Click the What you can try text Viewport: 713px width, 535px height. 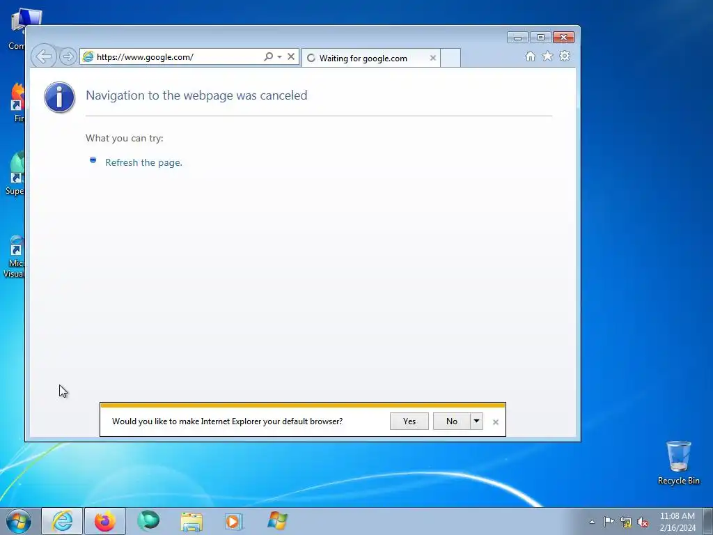pos(124,138)
